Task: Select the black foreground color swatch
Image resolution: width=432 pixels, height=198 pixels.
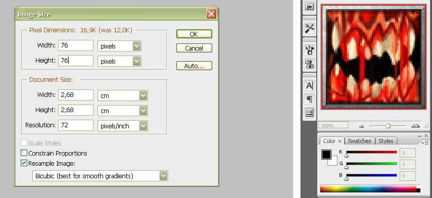Action: click(326, 155)
